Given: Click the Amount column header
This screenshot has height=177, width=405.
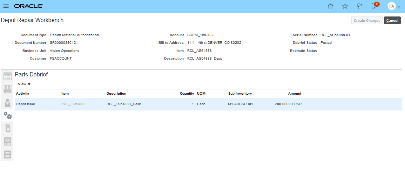Looking at the screenshot, I should pyautogui.click(x=295, y=93).
